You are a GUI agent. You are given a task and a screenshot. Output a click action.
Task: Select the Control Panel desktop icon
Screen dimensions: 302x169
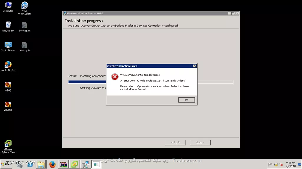(x=8, y=47)
